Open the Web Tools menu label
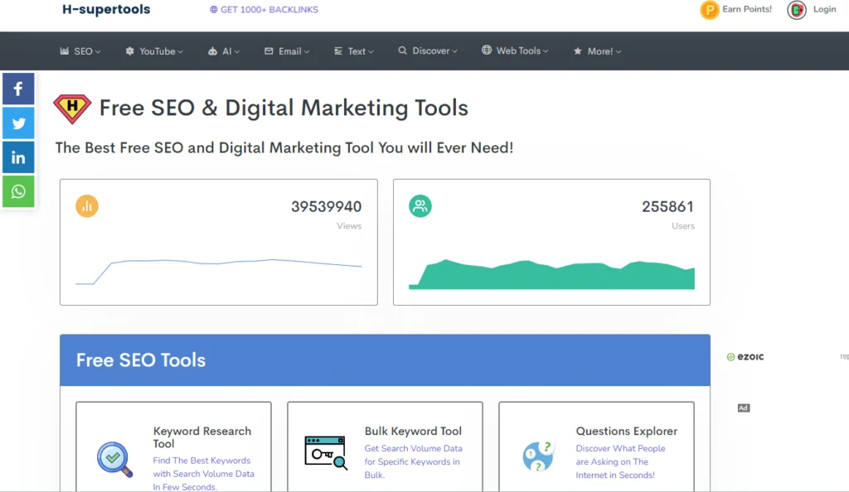The height and width of the screenshot is (492, 849). click(518, 51)
